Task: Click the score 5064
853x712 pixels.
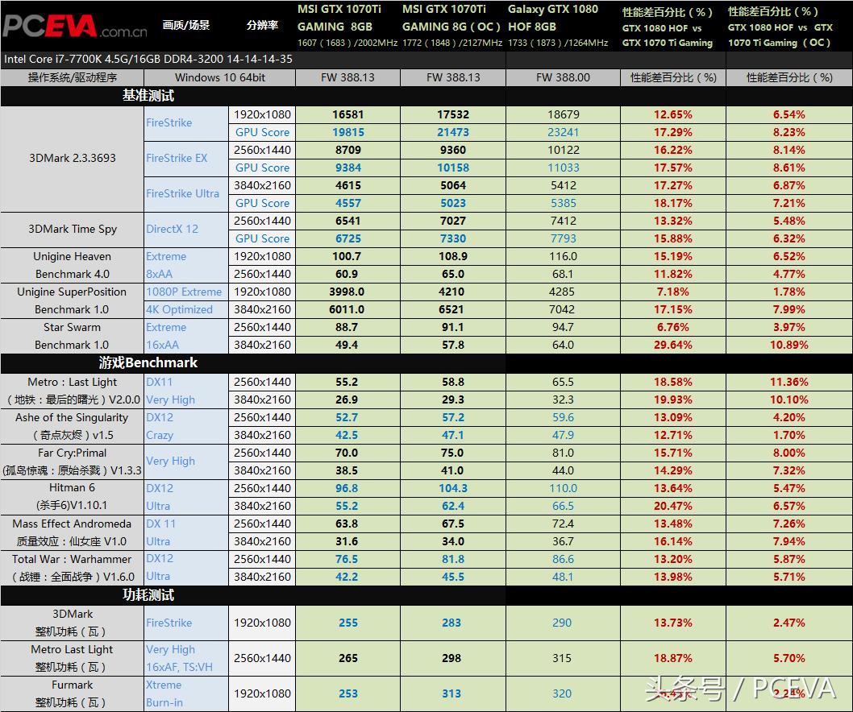Action: [452, 185]
